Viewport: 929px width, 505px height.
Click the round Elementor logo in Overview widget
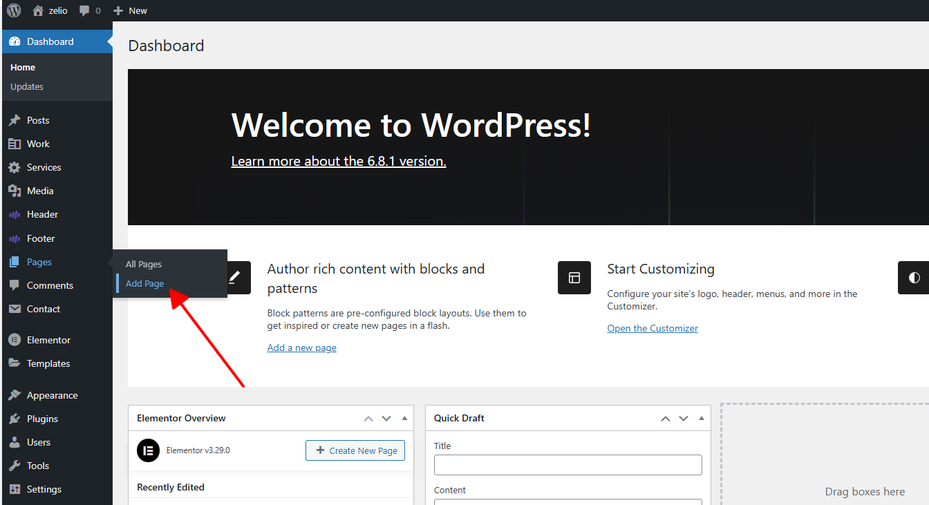[148, 450]
